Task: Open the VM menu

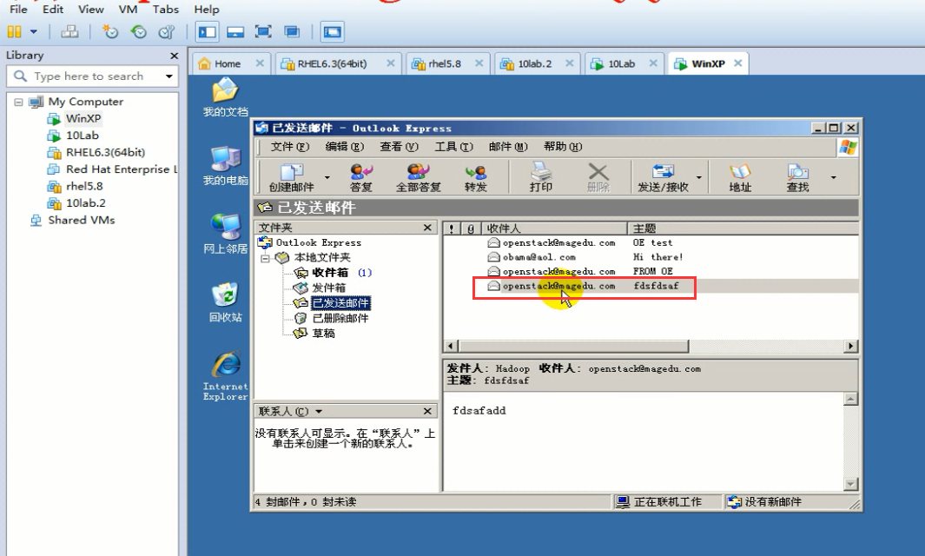Action: pyautogui.click(x=128, y=10)
